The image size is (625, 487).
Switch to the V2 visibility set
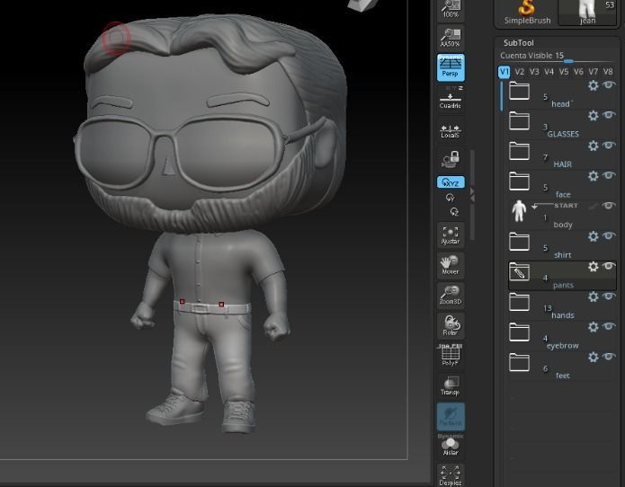(x=520, y=72)
